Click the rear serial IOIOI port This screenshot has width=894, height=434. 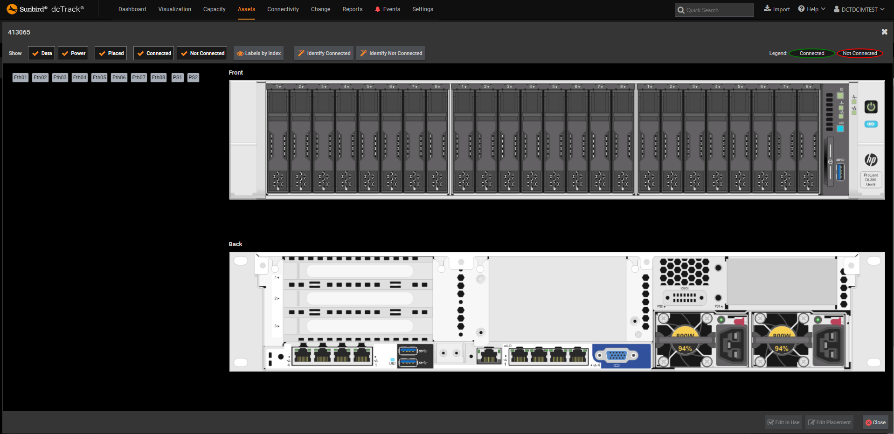pos(684,297)
